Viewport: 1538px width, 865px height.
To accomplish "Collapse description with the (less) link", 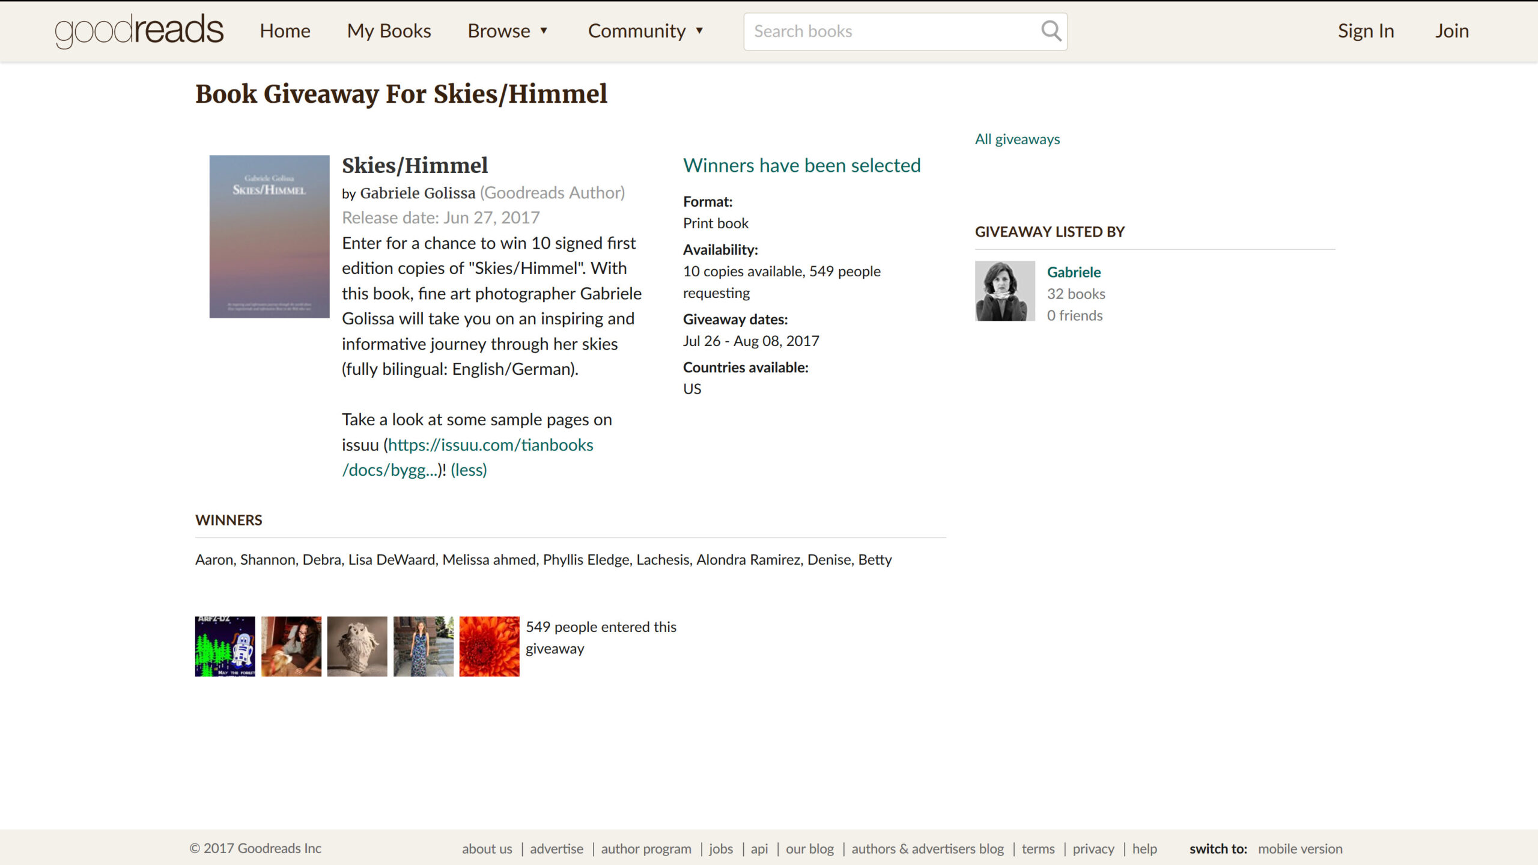I will (469, 470).
